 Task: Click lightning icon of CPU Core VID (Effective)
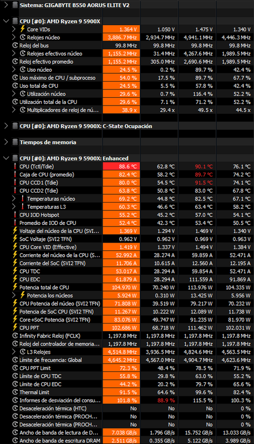click(15, 247)
